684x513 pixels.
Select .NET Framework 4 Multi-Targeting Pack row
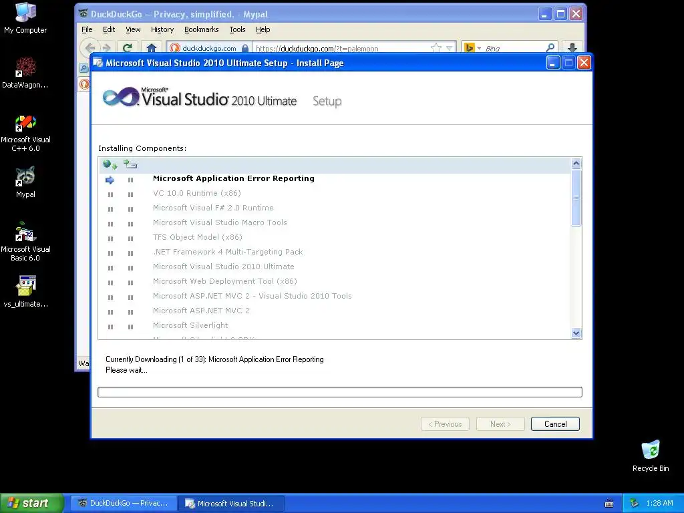coord(335,252)
